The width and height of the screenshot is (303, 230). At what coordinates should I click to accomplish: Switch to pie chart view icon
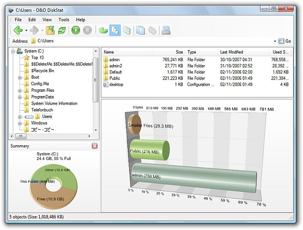(x=103, y=30)
